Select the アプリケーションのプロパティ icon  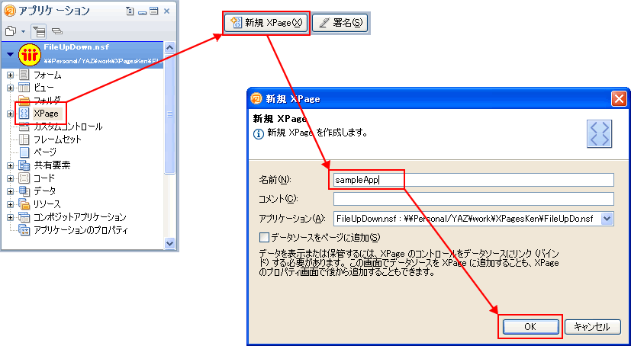click(24, 230)
